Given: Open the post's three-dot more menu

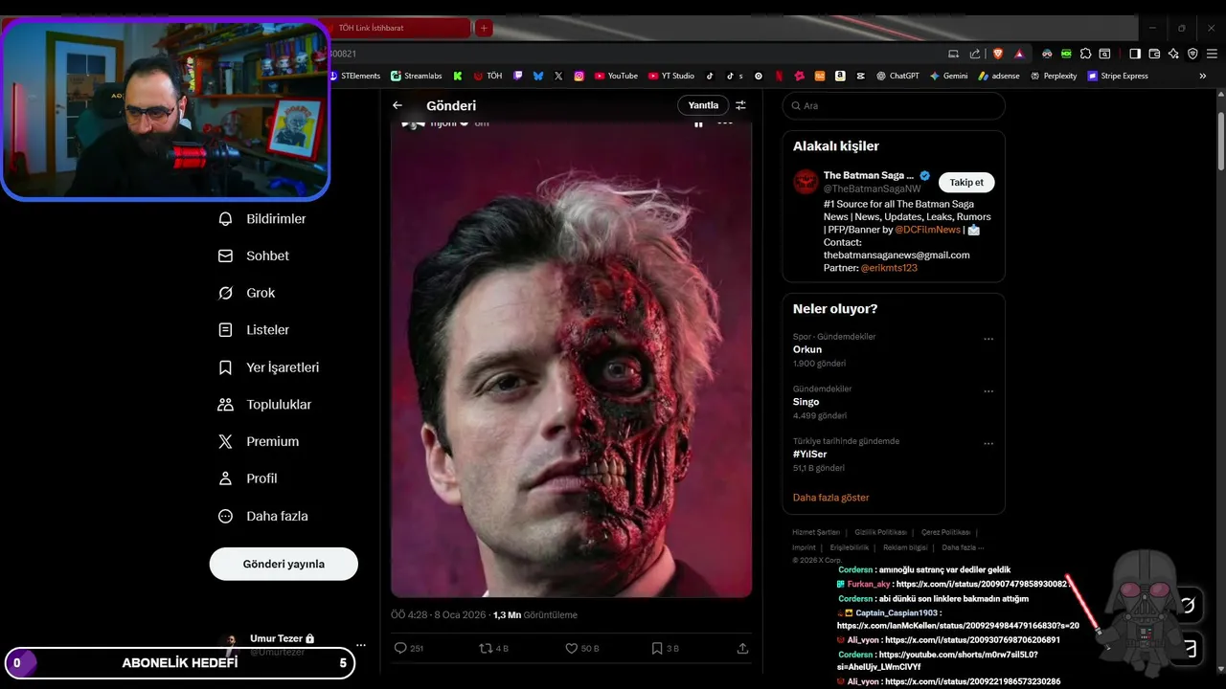Looking at the screenshot, I should pos(725,123).
